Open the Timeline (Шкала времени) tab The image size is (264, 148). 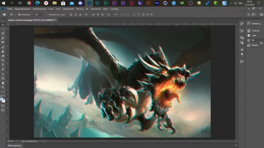15,146
